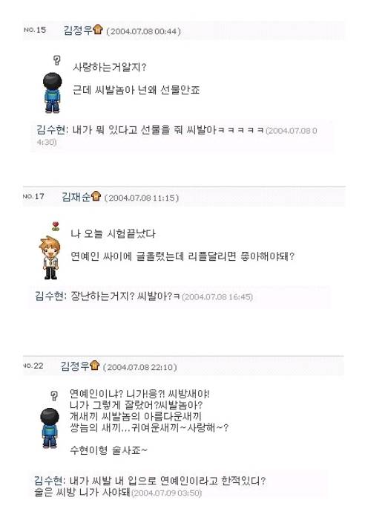The height and width of the screenshot is (506, 365).
Task: Select the orange-haired avatar in post 17
Action: point(50,258)
